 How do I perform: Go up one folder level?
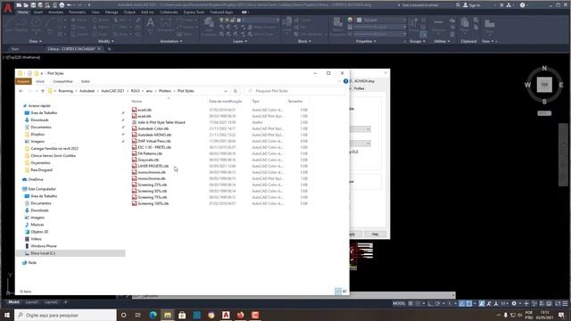tap(43, 91)
